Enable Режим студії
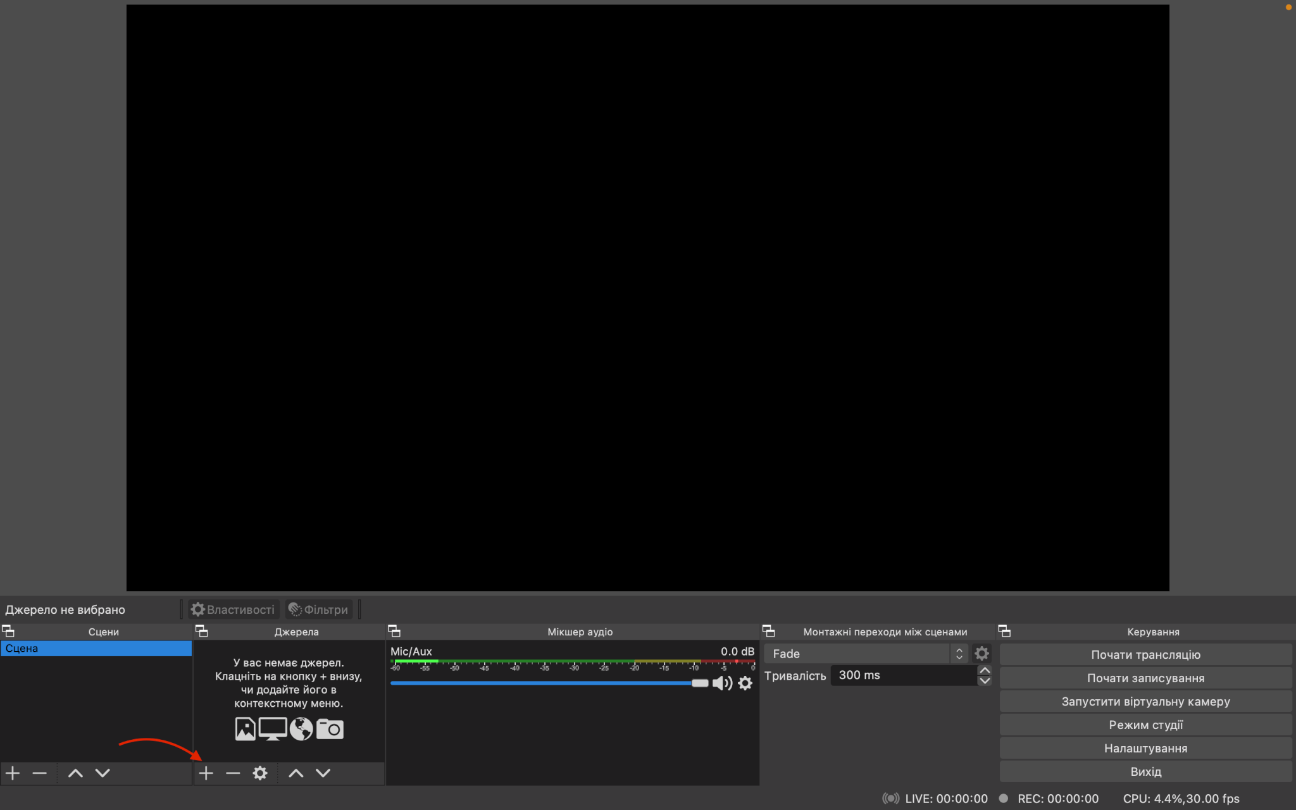The image size is (1296, 810). point(1145,725)
